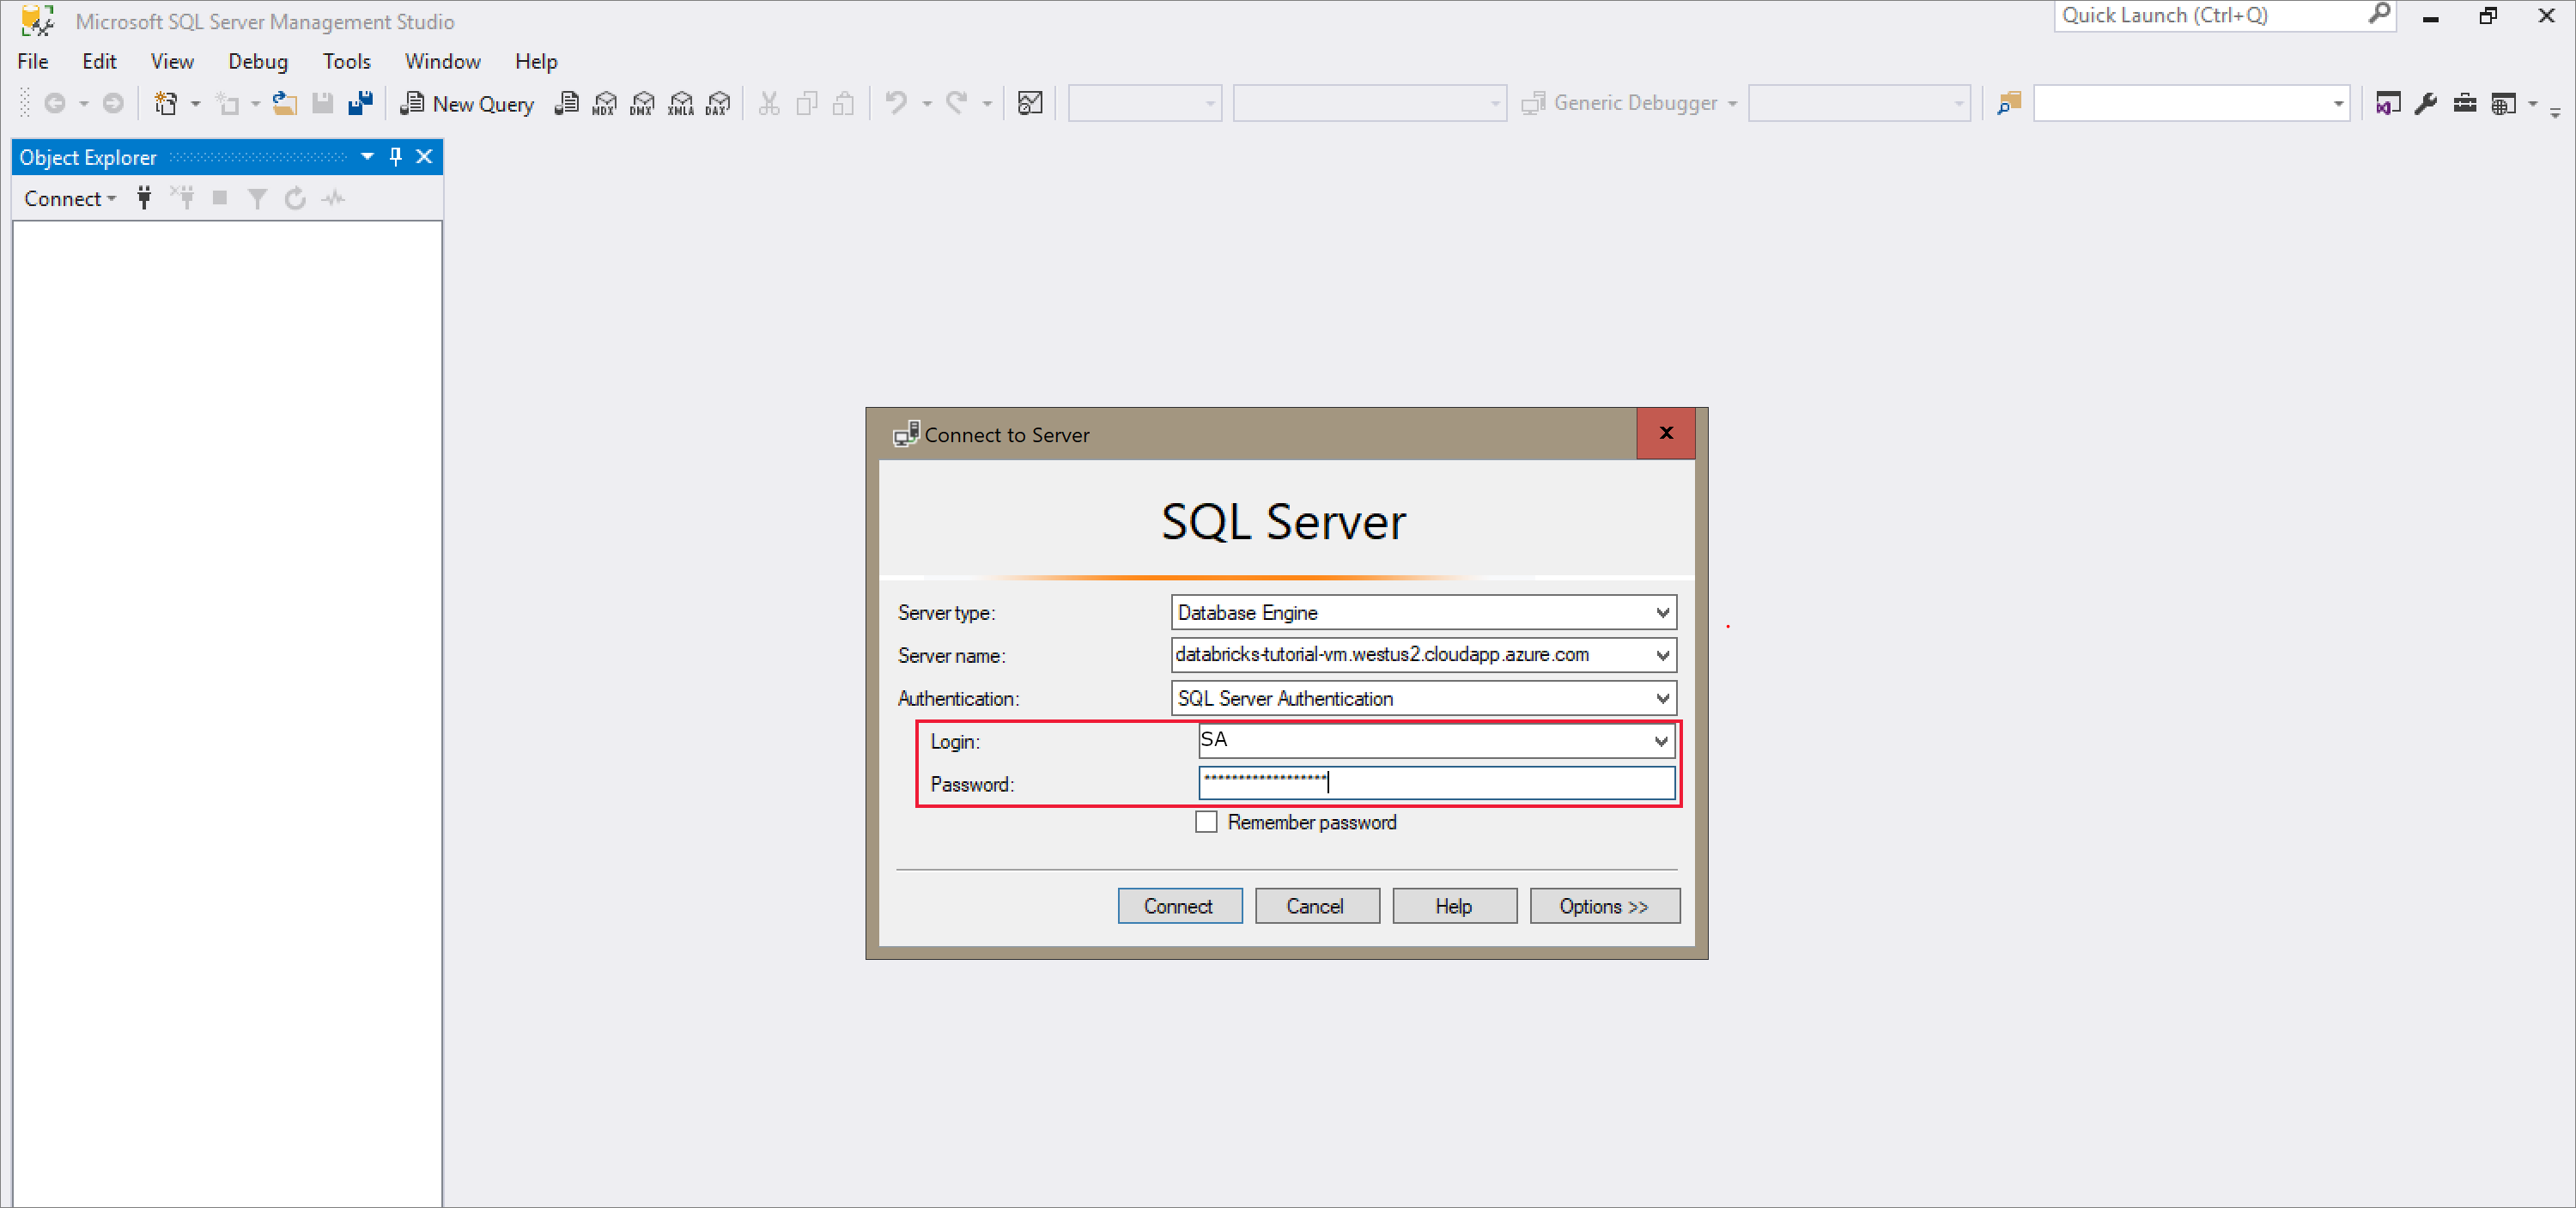Click the New Query toolbar icon
The height and width of the screenshot is (1208, 2576).
point(466,102)
